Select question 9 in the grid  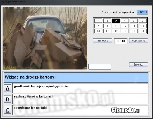pos(116,26)
